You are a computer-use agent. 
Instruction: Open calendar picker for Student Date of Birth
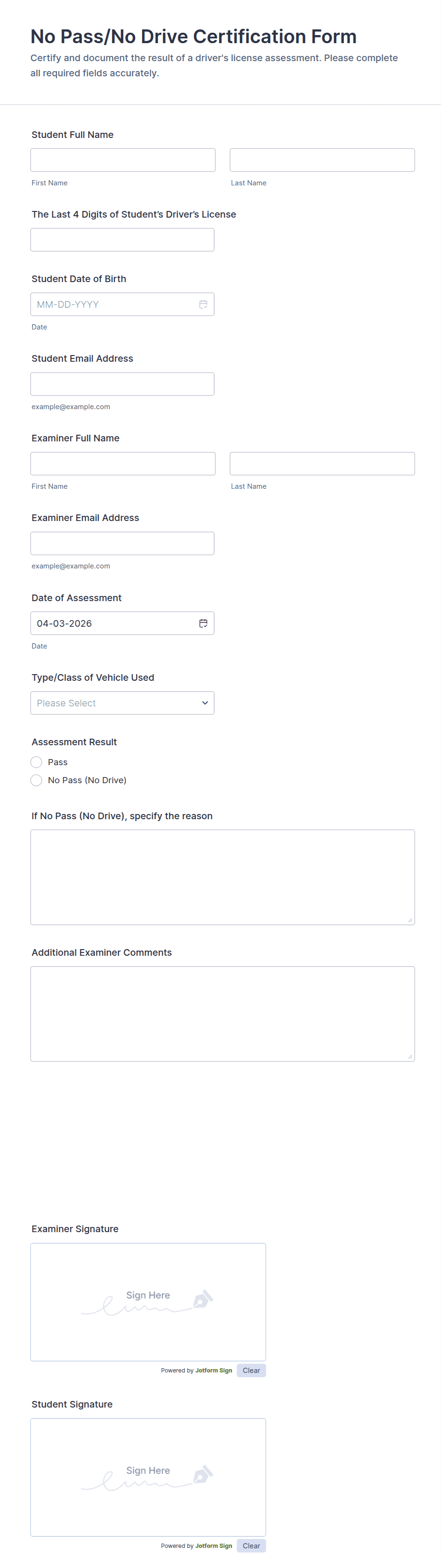(203, 304)
